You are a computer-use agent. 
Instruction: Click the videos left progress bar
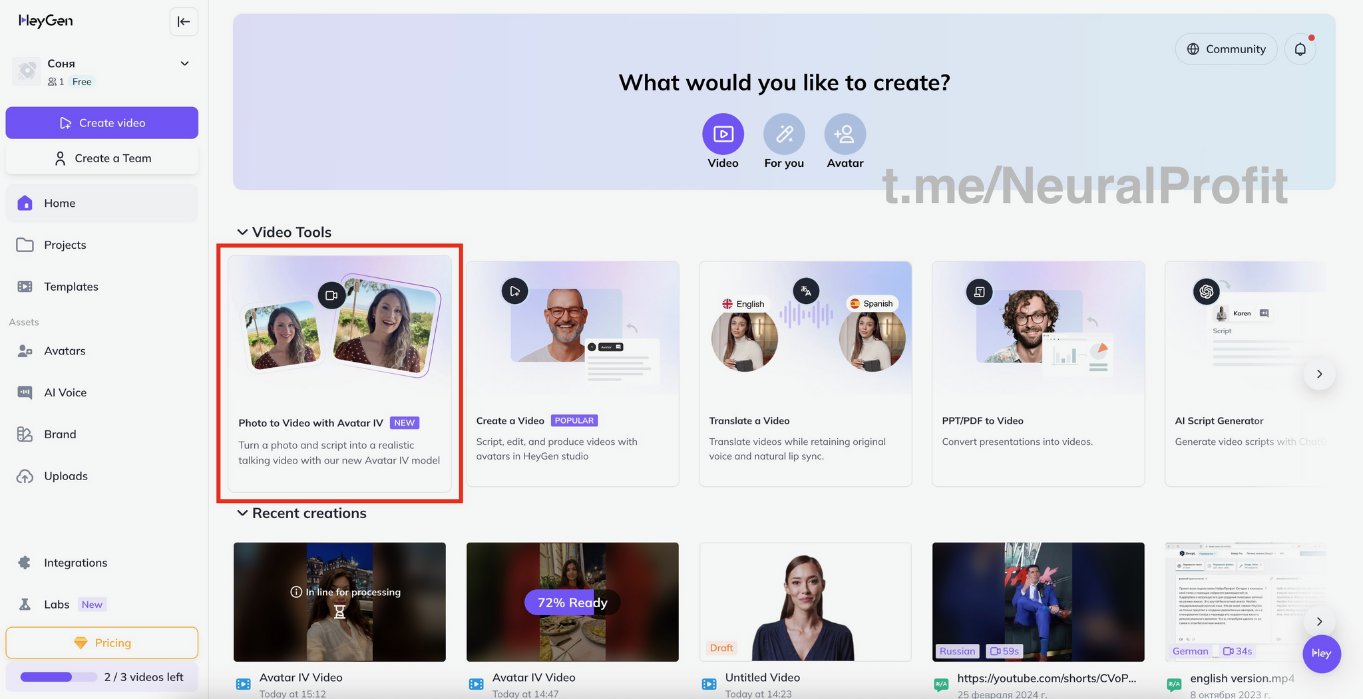[x=59, y=677]
